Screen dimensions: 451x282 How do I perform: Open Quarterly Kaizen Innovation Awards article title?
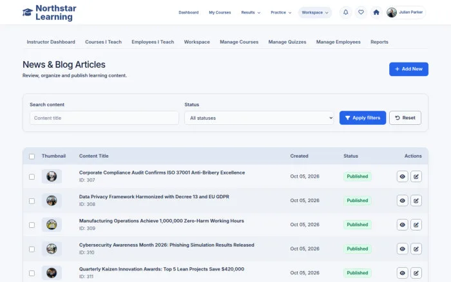(x=162, y=269)
